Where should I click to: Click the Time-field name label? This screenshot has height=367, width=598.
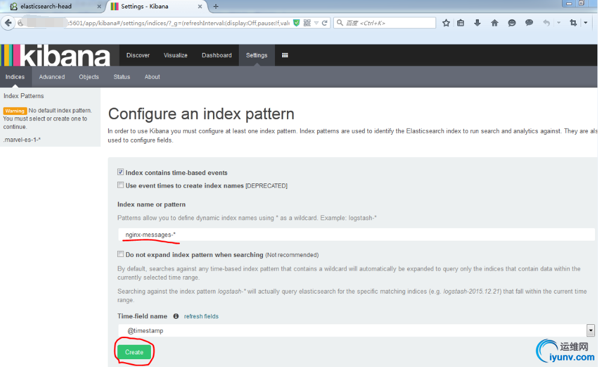(142, 316)
